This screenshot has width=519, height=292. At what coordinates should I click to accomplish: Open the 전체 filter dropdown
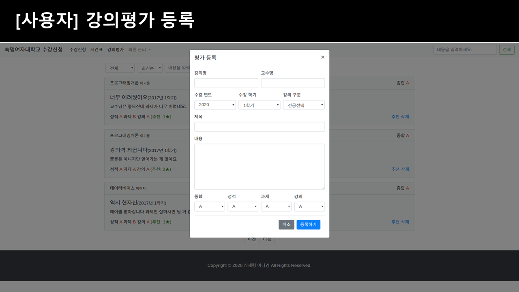click(x=120, y=68)
